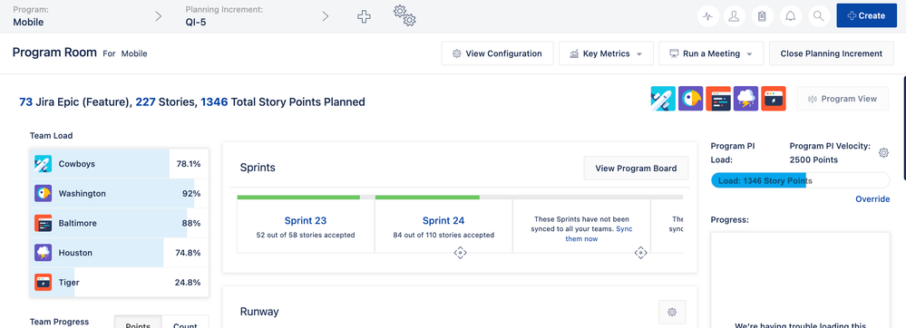Switch Team Progress to Count
This screenshot has width=906, height=328.
tap(186, 323)
